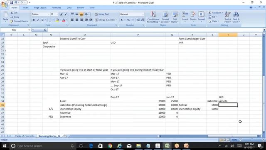Viewport: 266px width, 150px height.
Task: Apply top vertical alignment
Action: click(72, 14)
